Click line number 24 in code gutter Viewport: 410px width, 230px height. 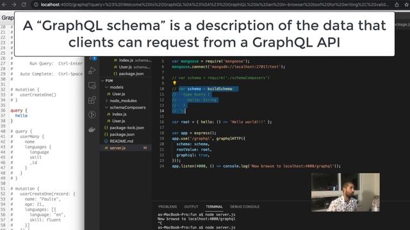(162, 166)
